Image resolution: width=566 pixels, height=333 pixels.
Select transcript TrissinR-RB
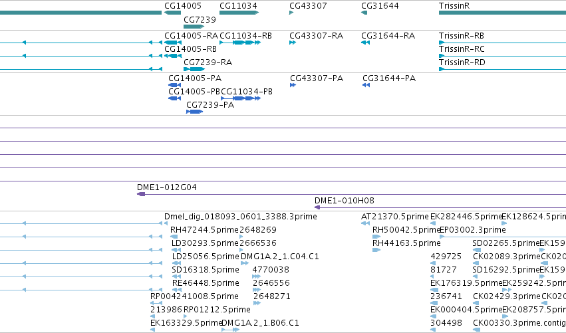[x=462, y=36]
